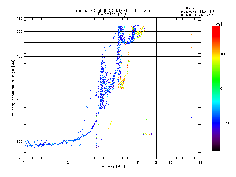The image size is (236, 177).
Task: Click the colorbar tick label '0'
Action: 221,89
